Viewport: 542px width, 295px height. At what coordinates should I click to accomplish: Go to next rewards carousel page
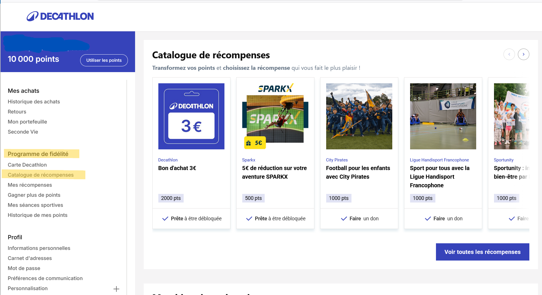(x=523, y=54)
